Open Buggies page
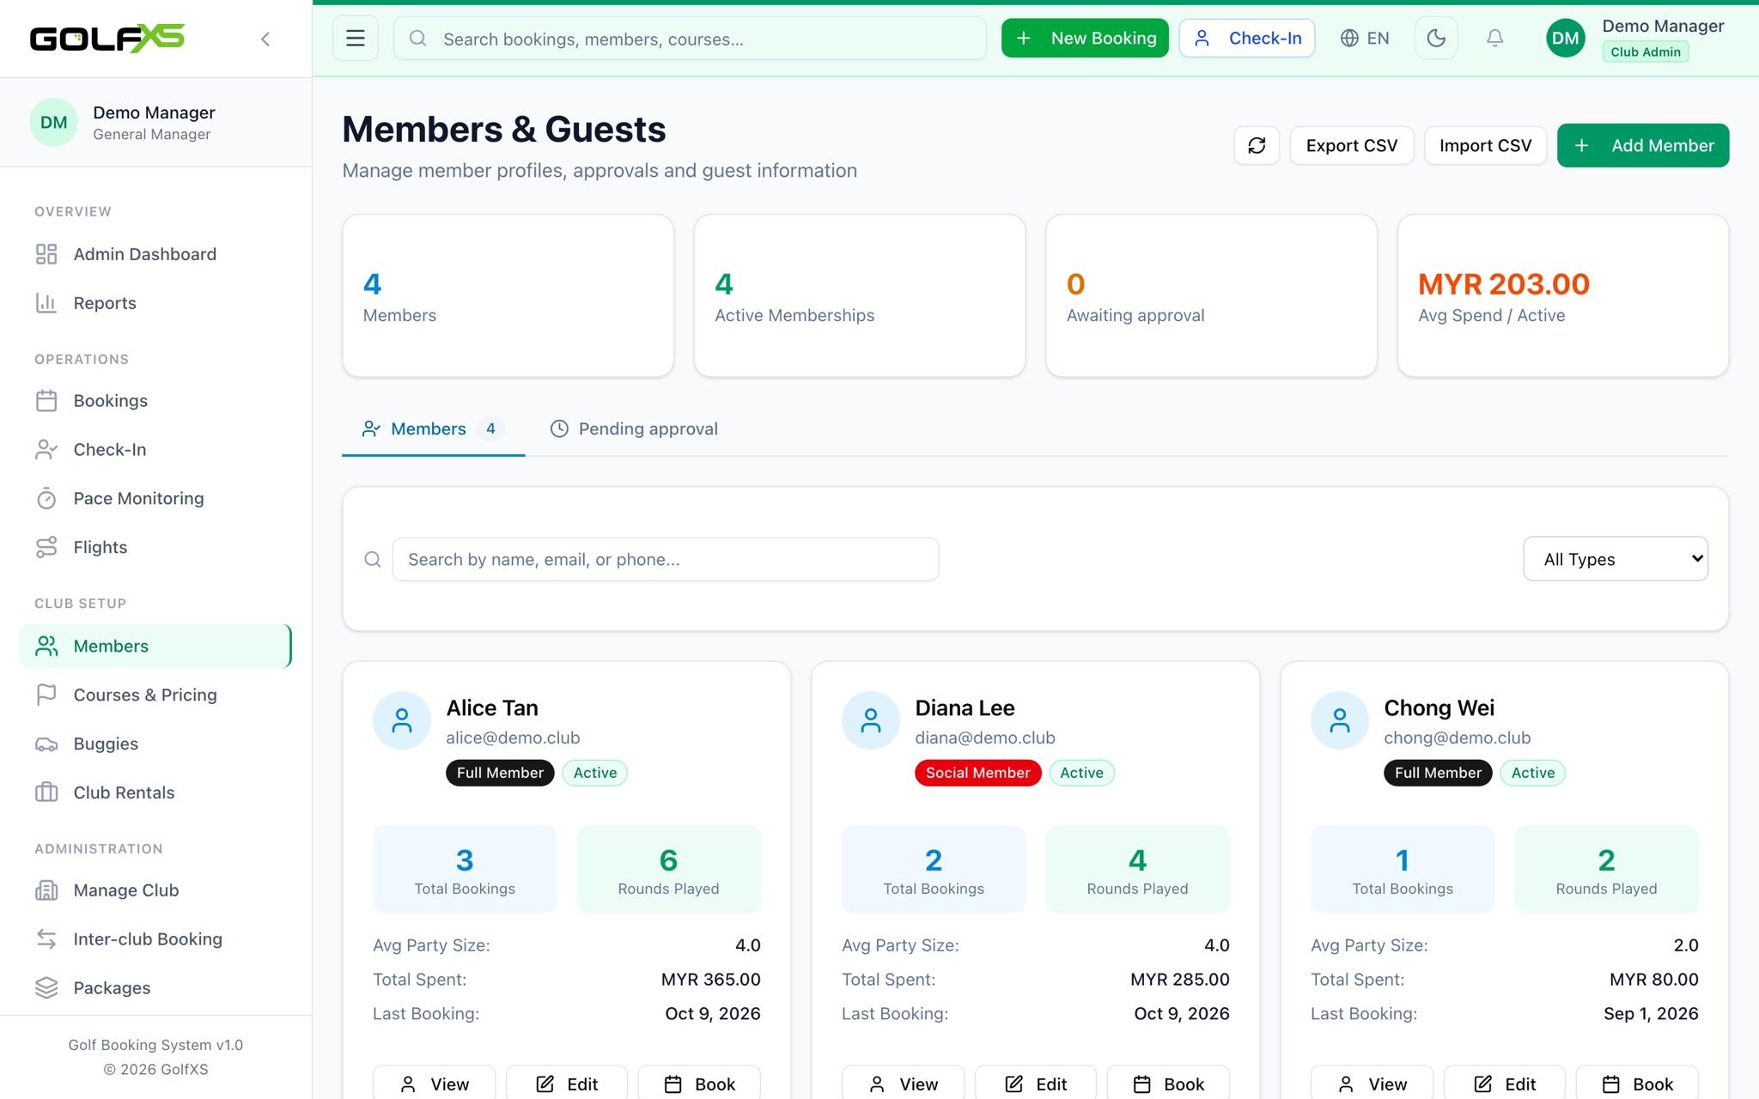1759x1099 pixels. point(155,744)
